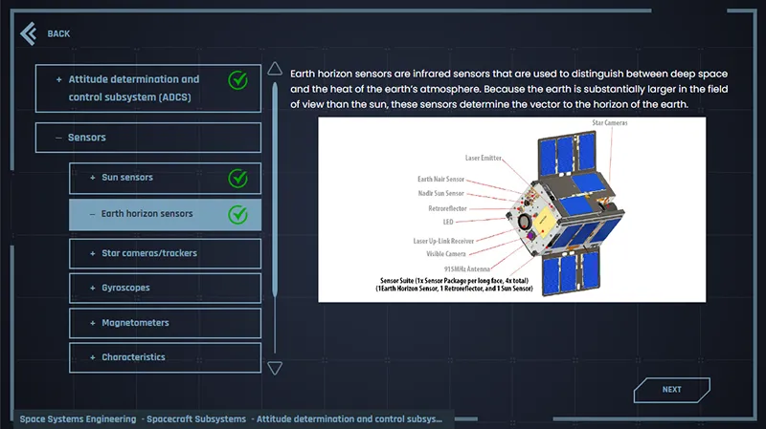Image resolution: width=766 pixels, height=429 pixels.
Task: Click the green checkmark beside ADCS
Action: pos(237,80)
